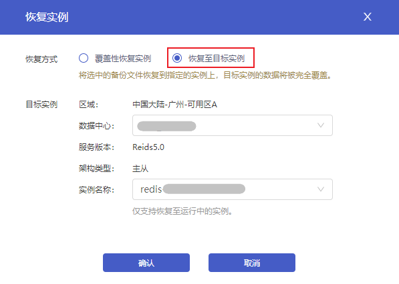
Task: Select the 覆盖性恢复实例 radio button
Action: [x=84, y=58]
